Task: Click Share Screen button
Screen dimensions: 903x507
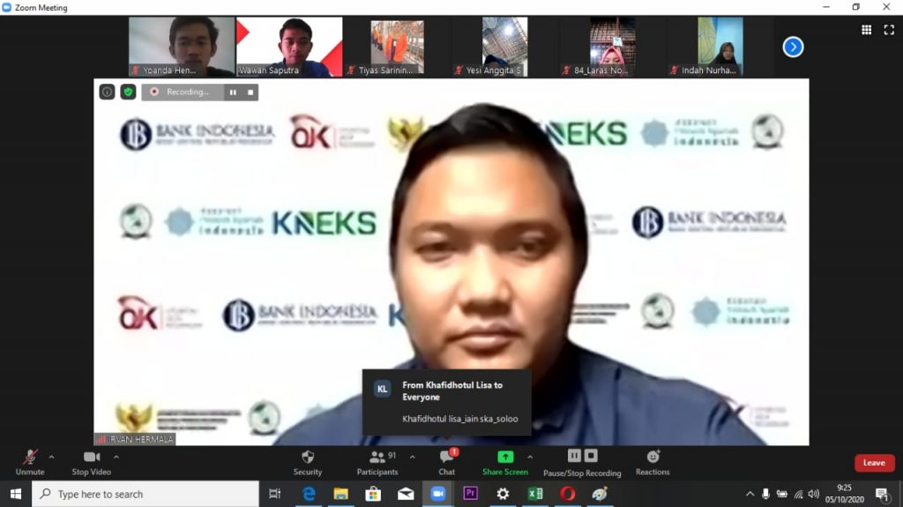Action: 505,463
